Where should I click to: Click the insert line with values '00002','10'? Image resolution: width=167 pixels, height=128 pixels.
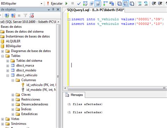click(117, 24)
